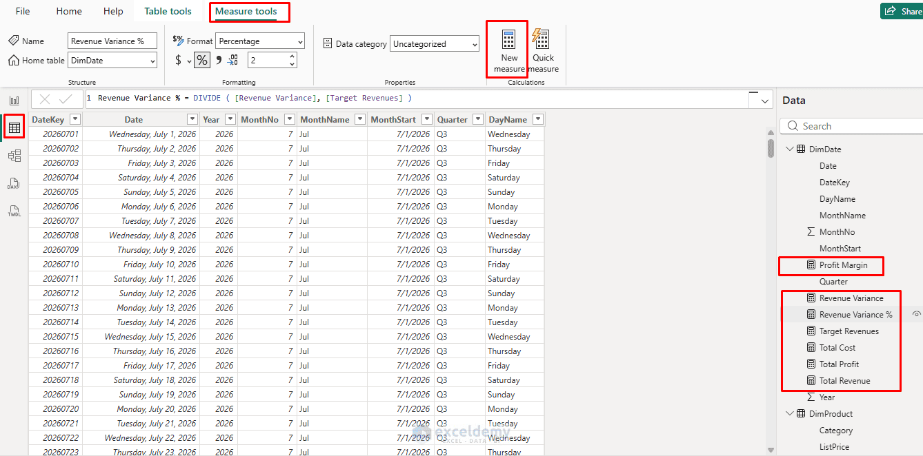This screenshot has width=923, height=456.
Task: Apply thousands separator comma format
Action: point(219,61)
